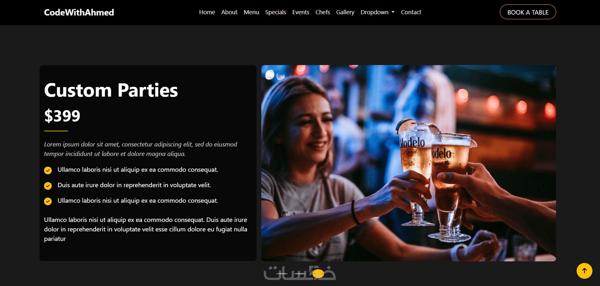600x286 pixels.
Task: Open the Gallery nav item
Action: (x=345, y=12)
